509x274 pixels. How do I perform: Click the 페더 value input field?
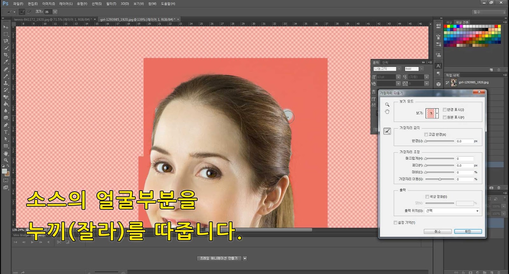(464, 165)
